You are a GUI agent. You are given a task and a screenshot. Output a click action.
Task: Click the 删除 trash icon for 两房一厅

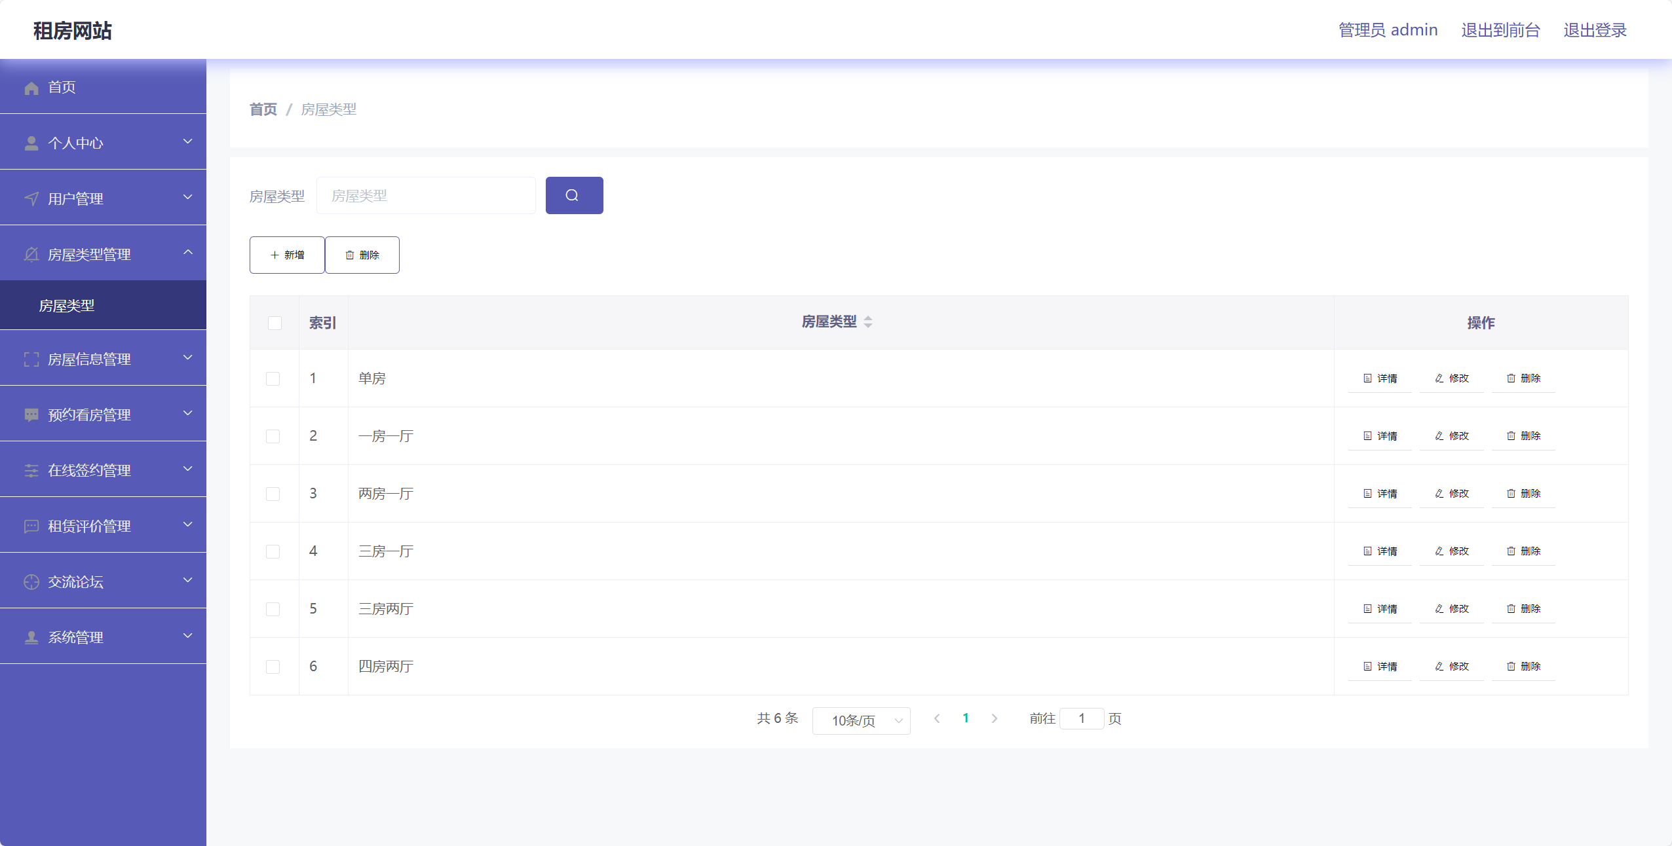tap(1511, 493)
